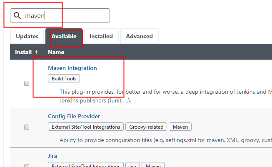Screen dimensions: 272x167
Task: Open the Jira plugin link
Action: point(52,156)
